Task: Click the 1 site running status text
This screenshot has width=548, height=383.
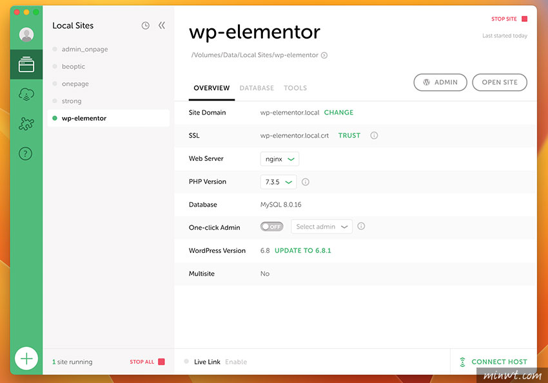Action: pyautogui.click(x=72, y=362)
